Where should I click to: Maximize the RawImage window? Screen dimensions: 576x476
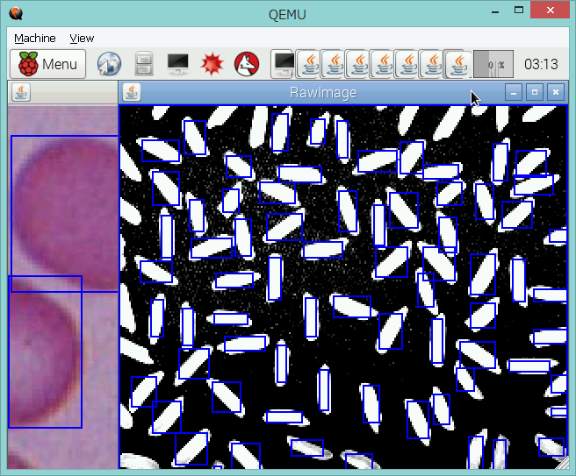(534, 92)
